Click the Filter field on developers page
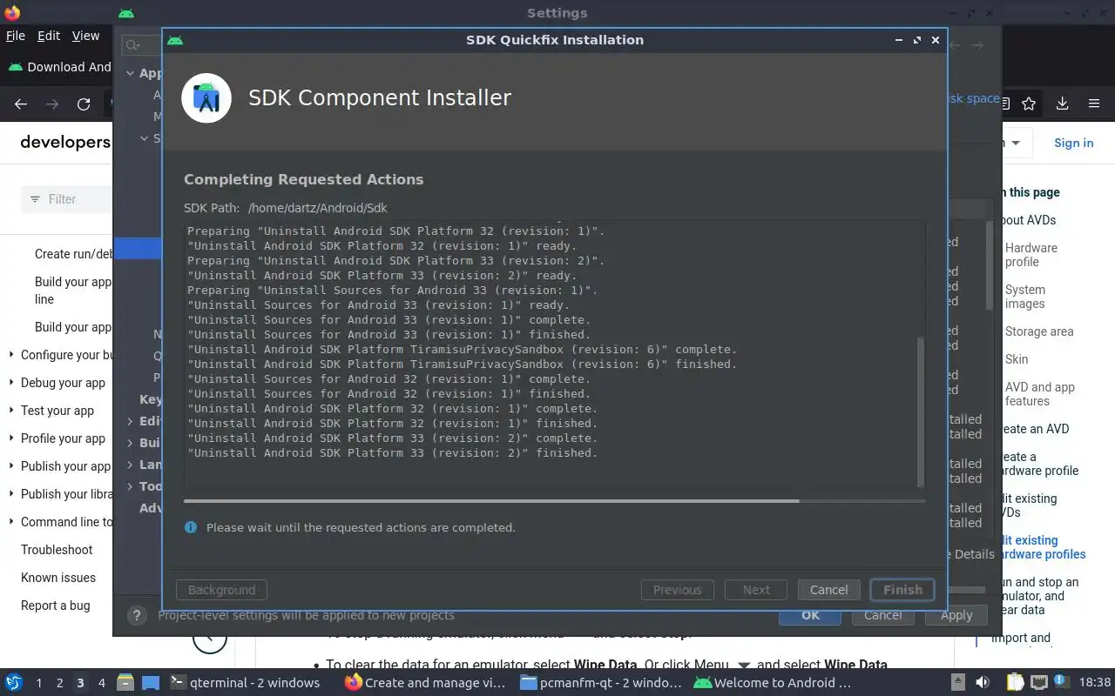The height and width of the screenshot is (696, 1115). 68,199
